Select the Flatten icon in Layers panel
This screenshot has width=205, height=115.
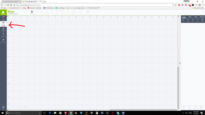click(197, 20)
